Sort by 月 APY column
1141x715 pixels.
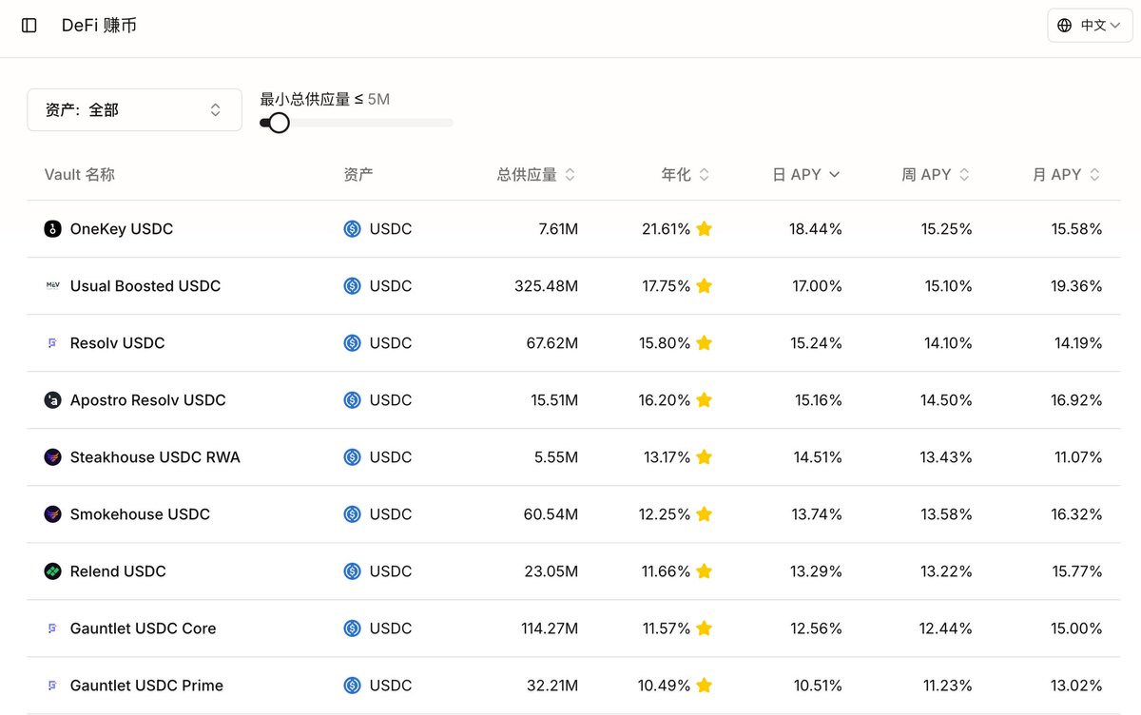[x=1067, y=175]
